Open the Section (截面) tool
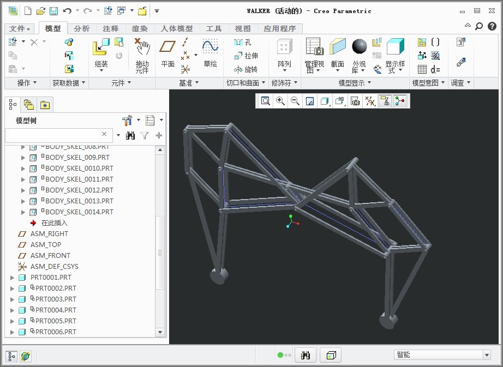 [x=338, y=48]
